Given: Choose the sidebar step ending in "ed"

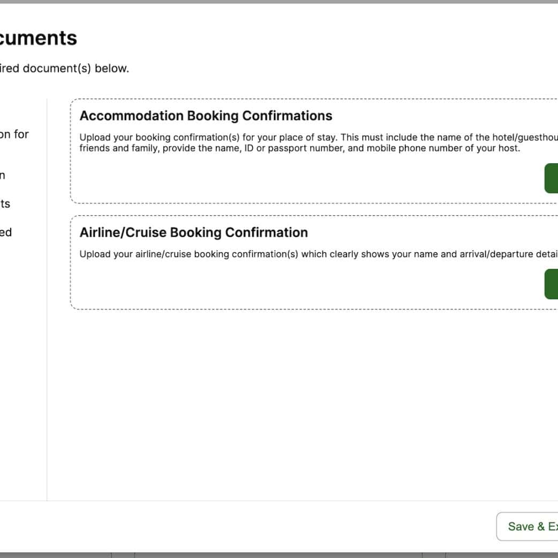Looking at the screenshot, I should 6,232.
